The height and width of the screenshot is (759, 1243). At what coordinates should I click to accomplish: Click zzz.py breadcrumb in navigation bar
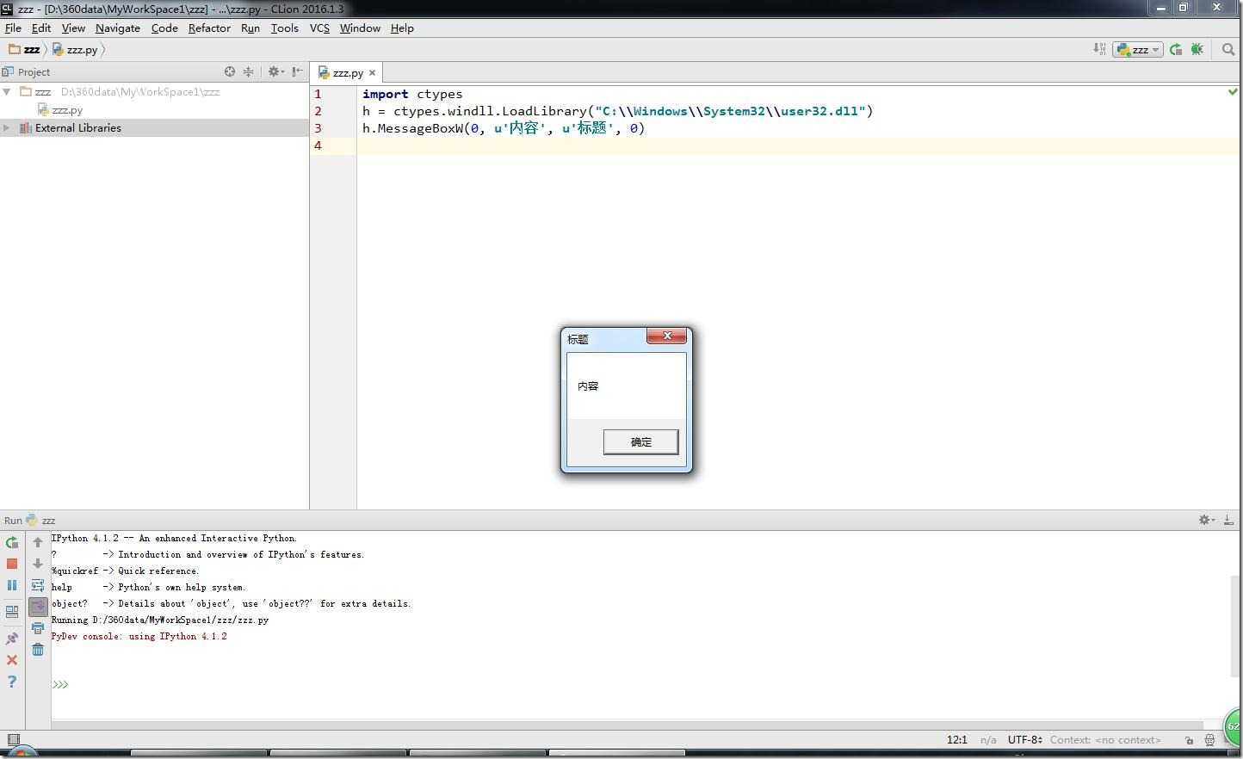click(x=75, y=49)
